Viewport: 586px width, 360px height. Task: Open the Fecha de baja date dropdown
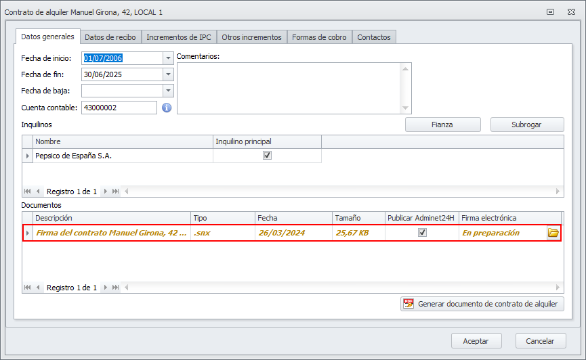168,91
